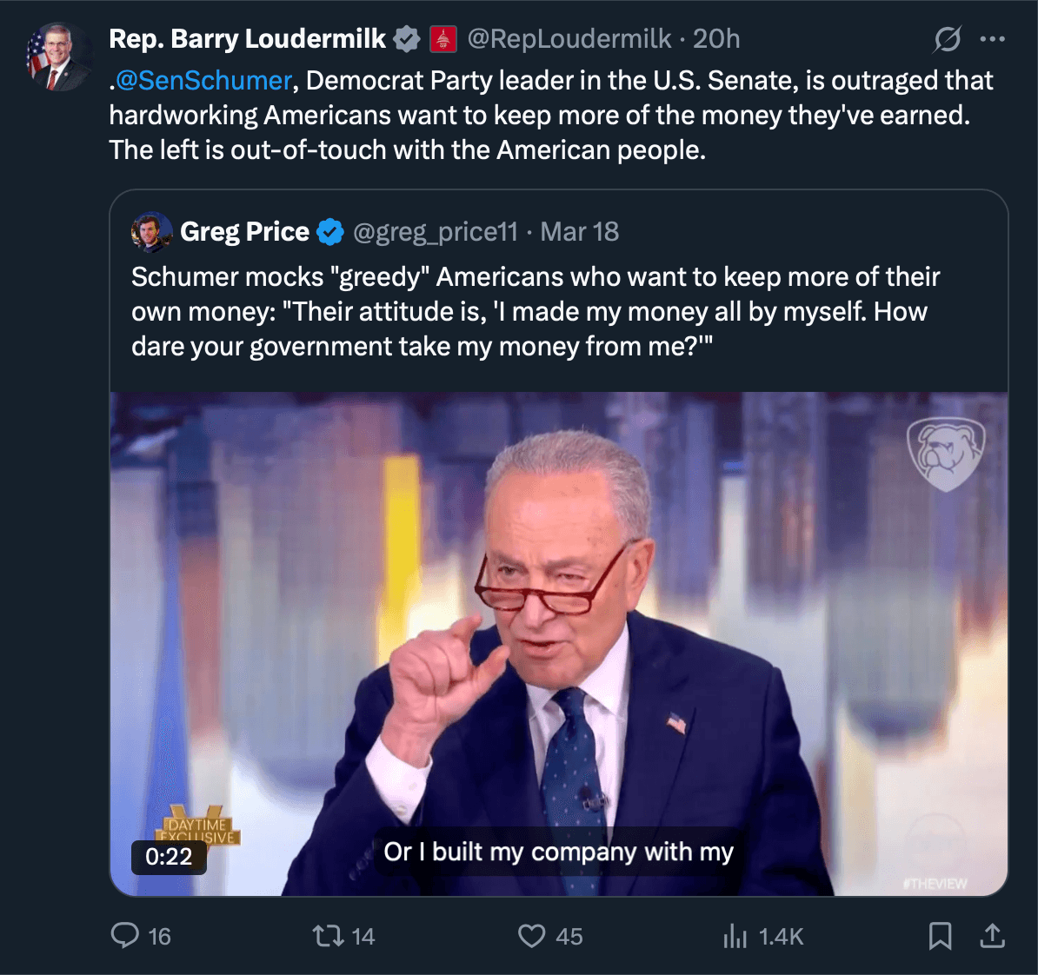Reply to Loudermilk's post via comment icon
1038x975 pixels.
tap(125, 936)
